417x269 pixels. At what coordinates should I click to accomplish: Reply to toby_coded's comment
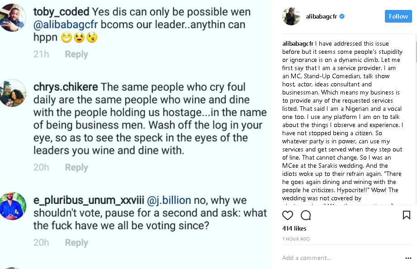[x=76, y=54]
